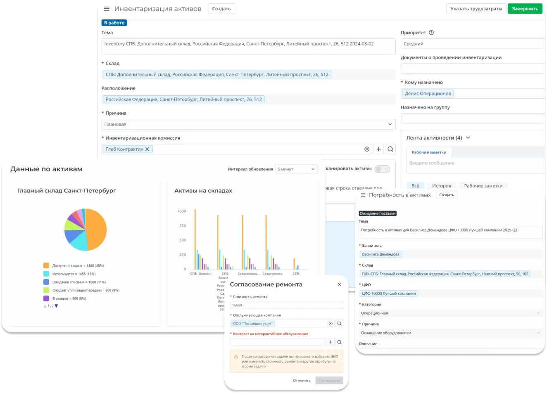Select the Рабочие заметки input tab
Viewport: 547px width, 393px height.
tap(429, 152)
